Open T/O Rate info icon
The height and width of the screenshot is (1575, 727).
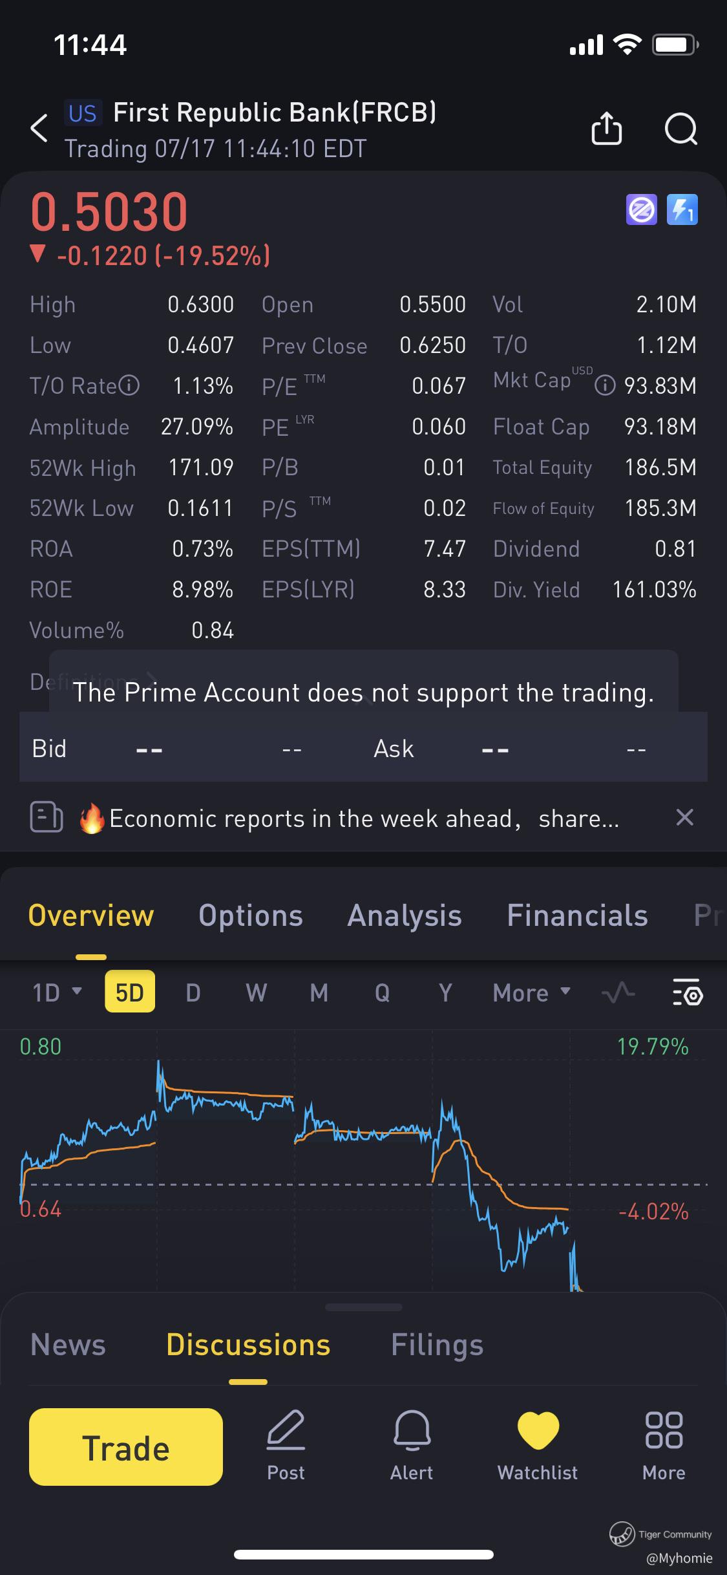pyautogui.click(x=130, y=386)
